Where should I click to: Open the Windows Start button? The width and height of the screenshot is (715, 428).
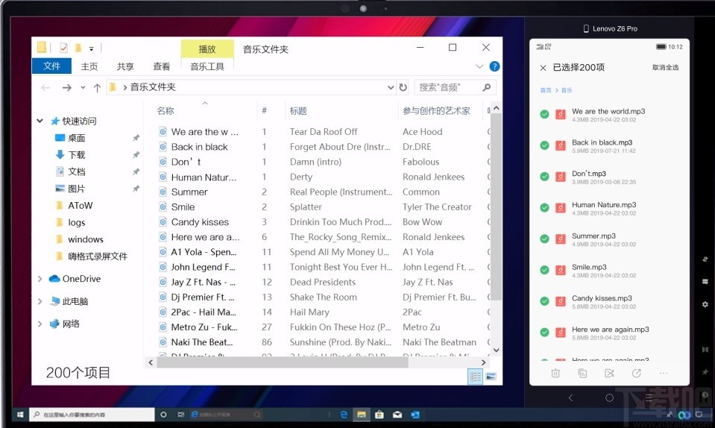(x=20, y=415)
